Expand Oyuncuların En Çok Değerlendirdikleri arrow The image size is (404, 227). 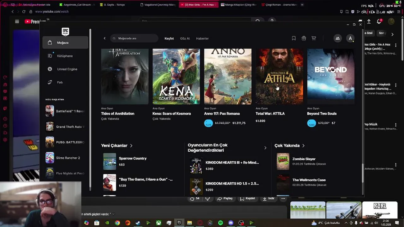[x=265, y=148]
